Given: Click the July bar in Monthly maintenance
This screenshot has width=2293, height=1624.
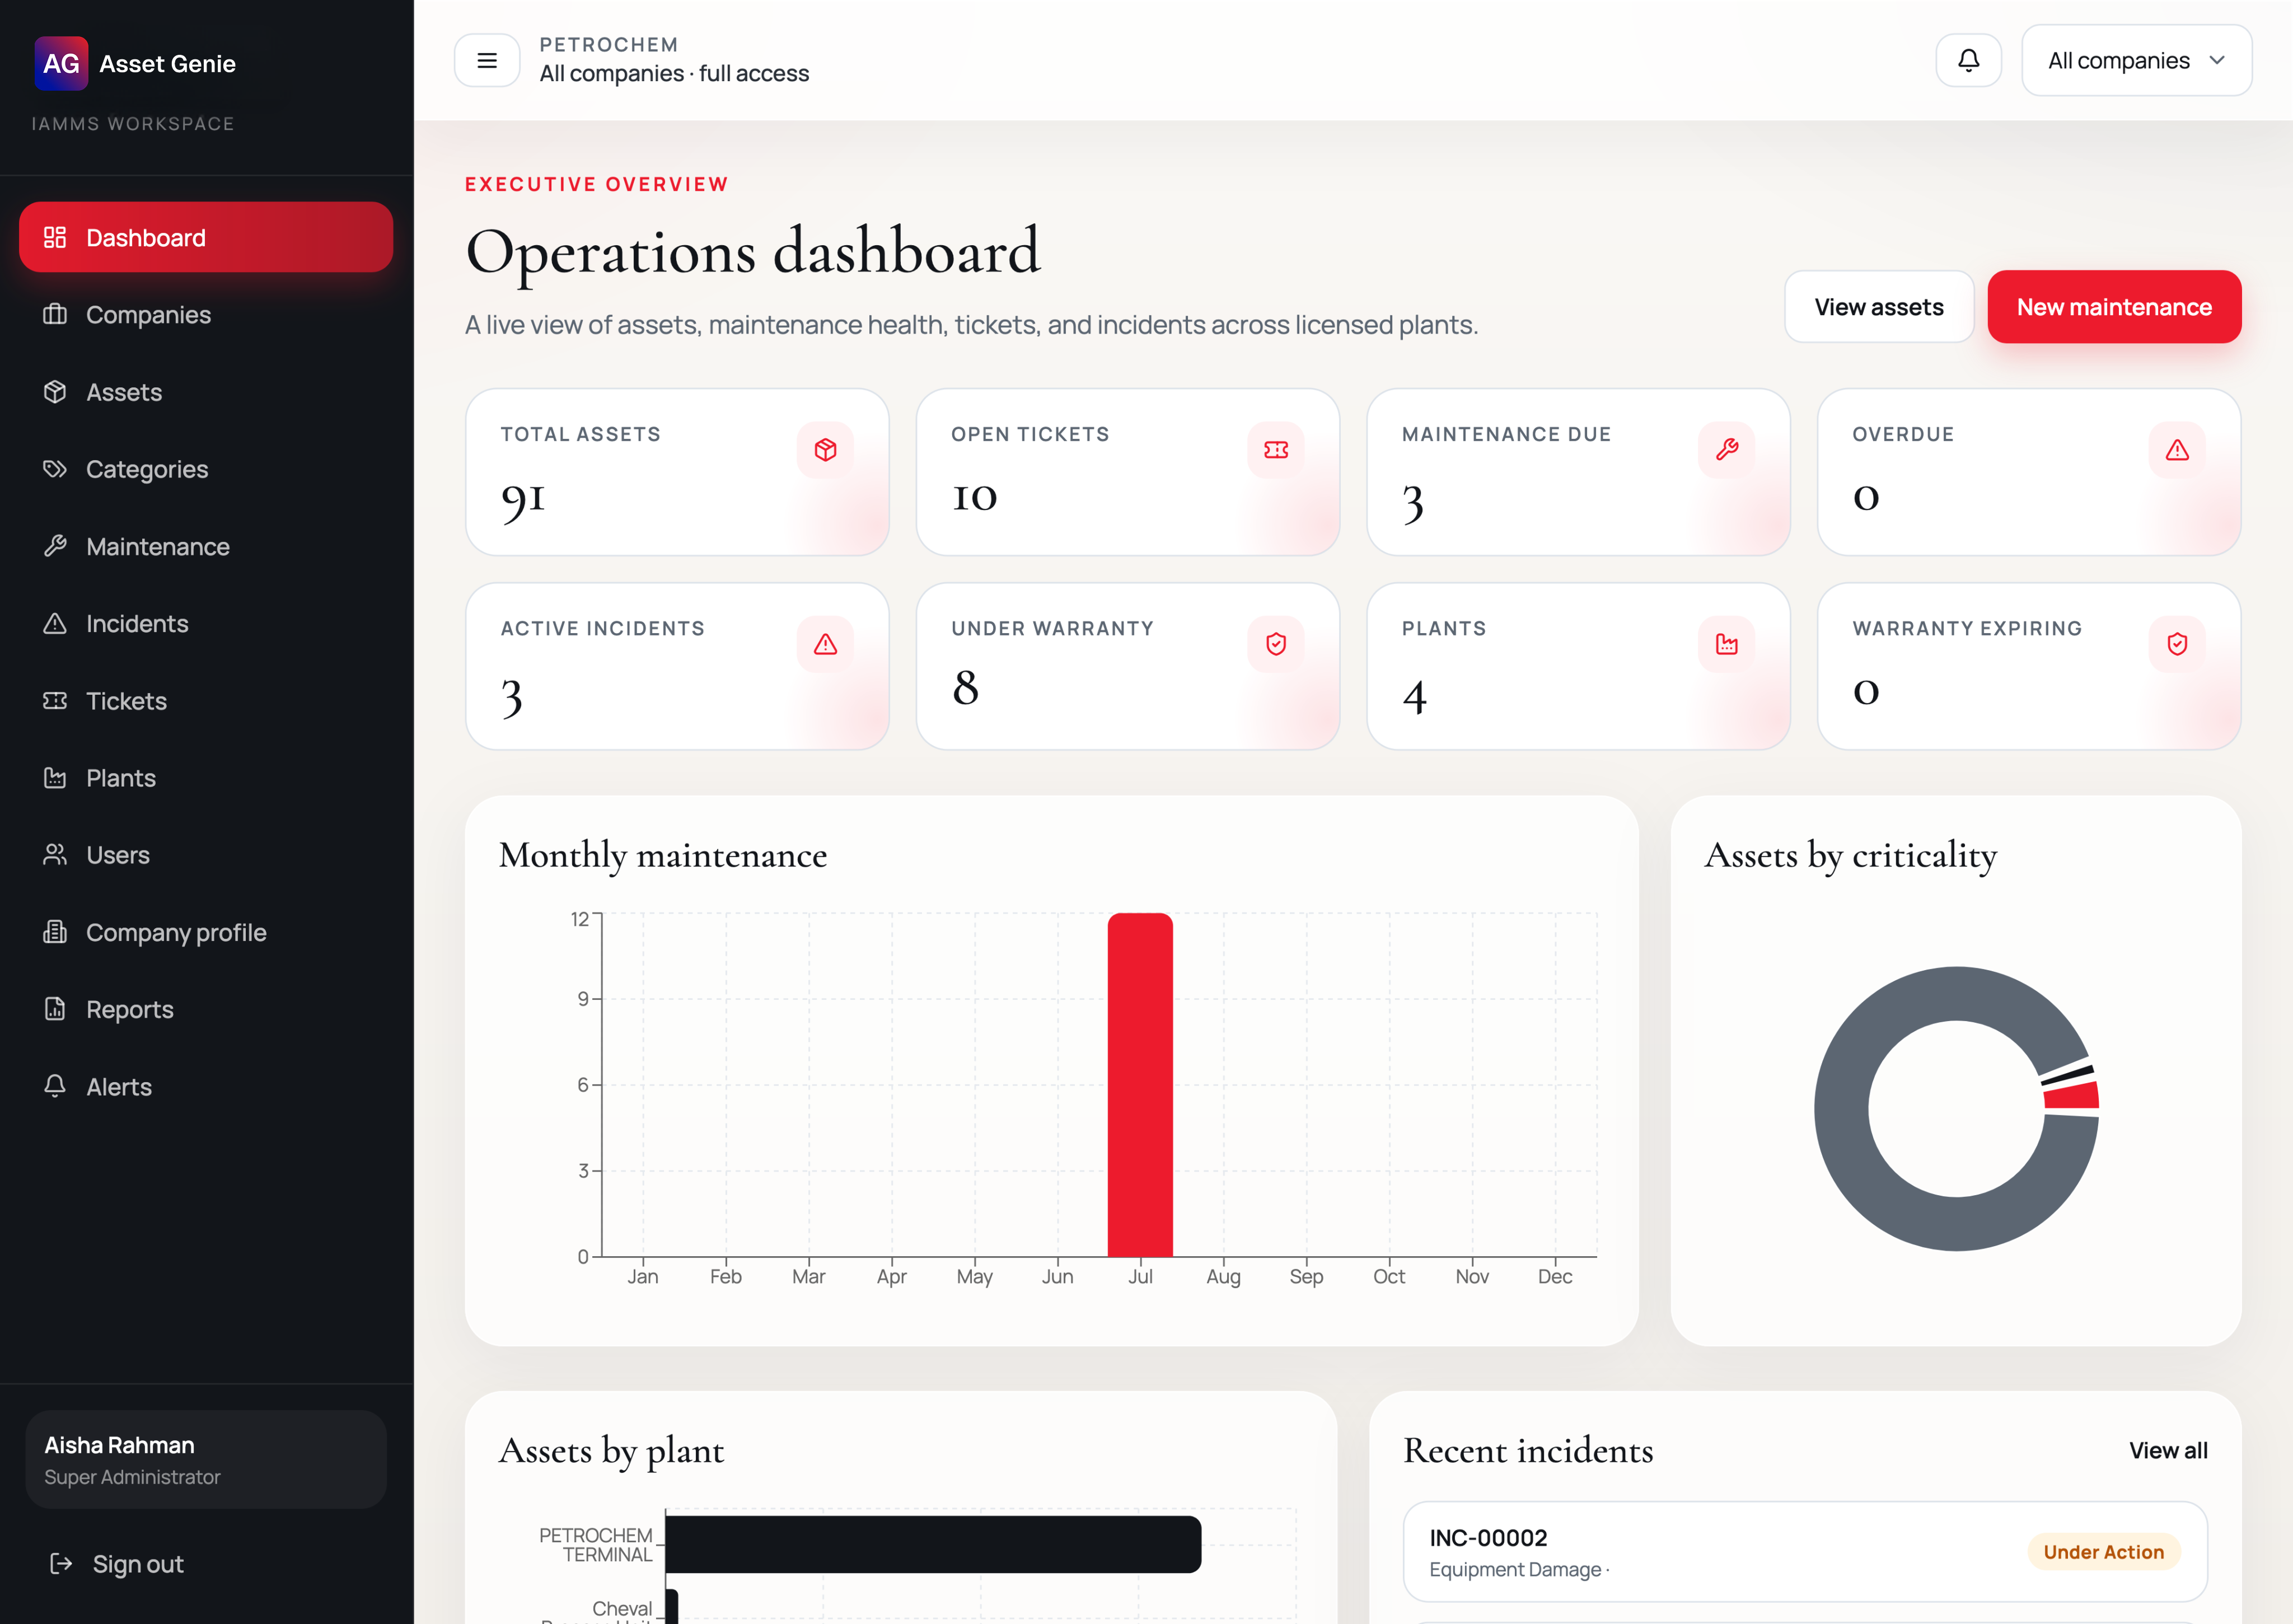Looking at the screenshot, I should (1140, 1085).
